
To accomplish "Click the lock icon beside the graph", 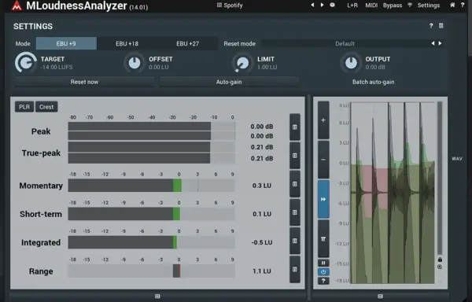I will 440,260.
